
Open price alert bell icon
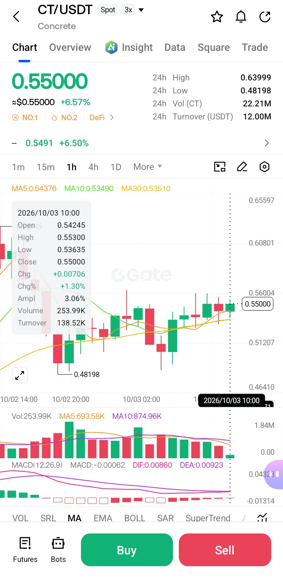[x=241, y=17]
